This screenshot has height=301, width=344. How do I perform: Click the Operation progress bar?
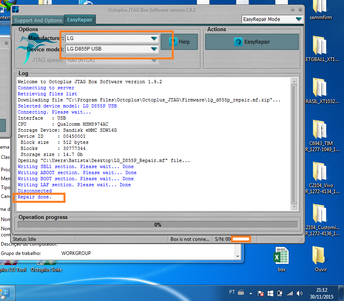point(158,225)
